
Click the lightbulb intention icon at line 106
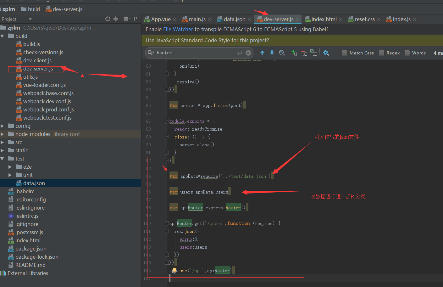click(x=174, y=270)
